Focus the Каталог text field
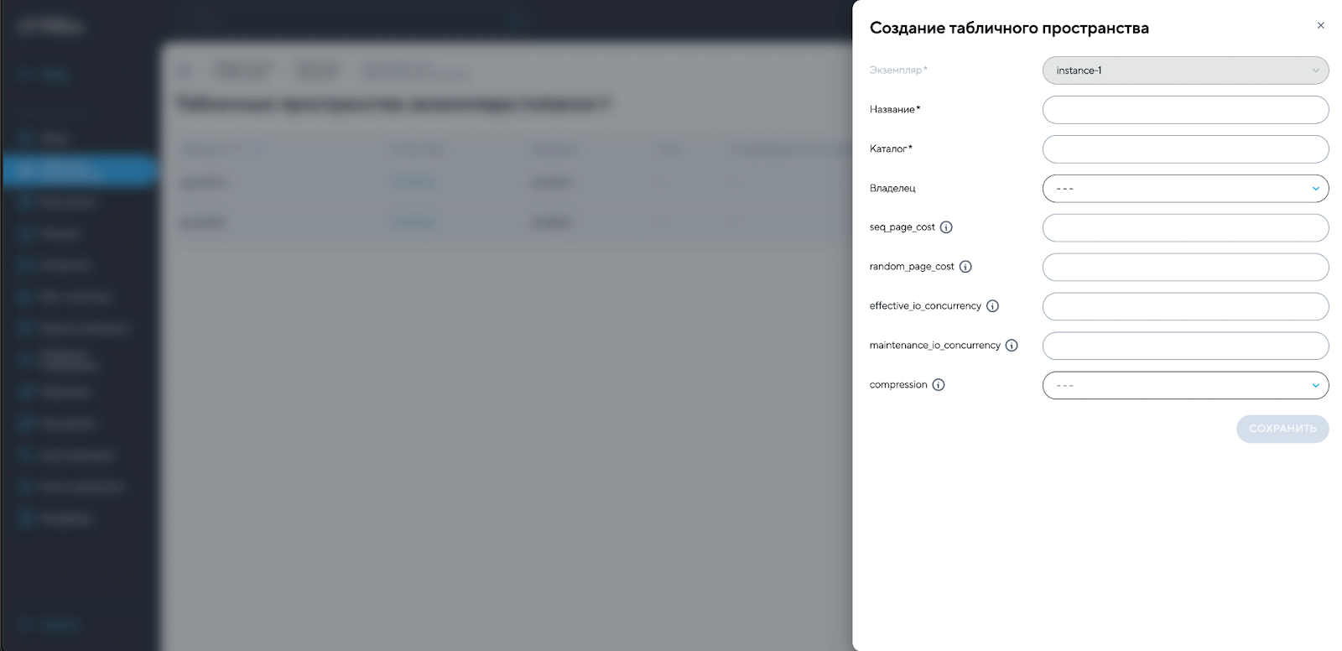Image resolution: width=1342 pixels, height=651 pixels. (x=1184, y=149)
